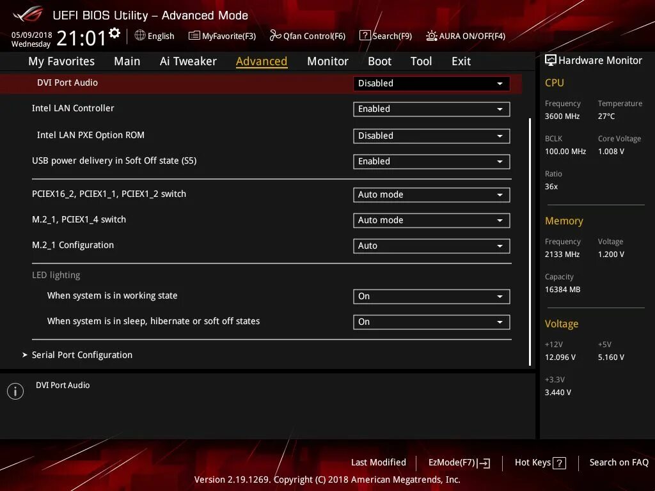
Task: Open LED sleep/hibernate state On dropdown
Action: tap(432, 322)
